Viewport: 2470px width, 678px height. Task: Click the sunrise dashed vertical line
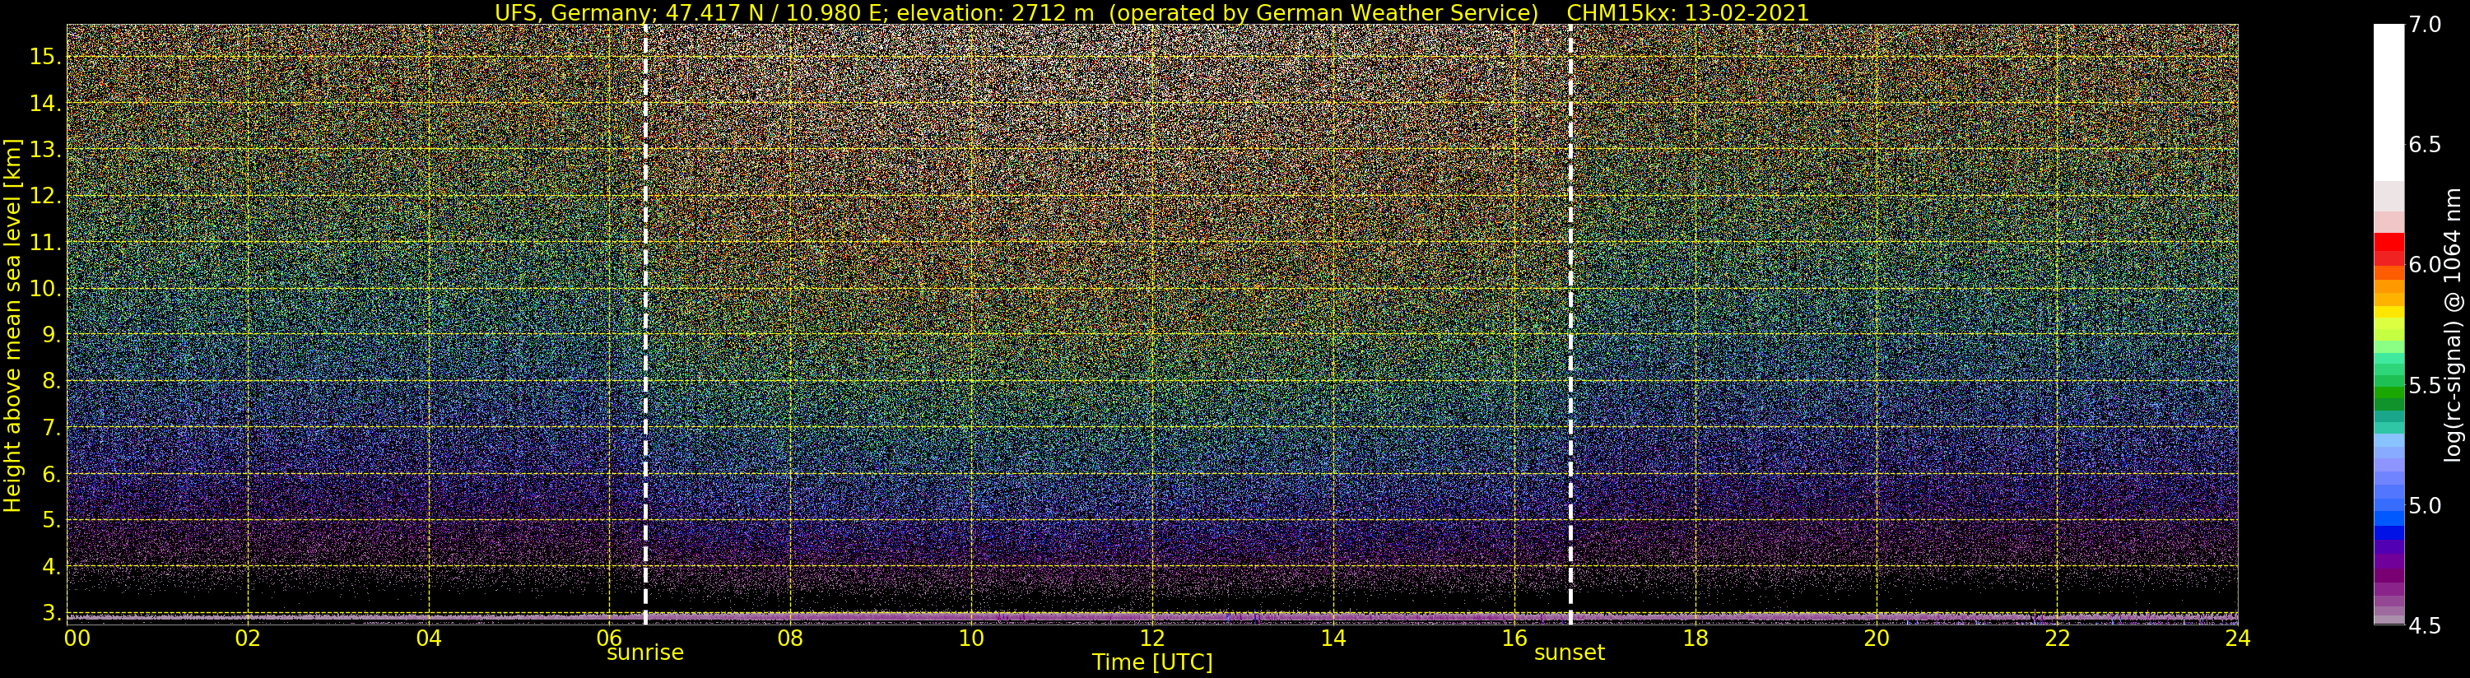click(x=645, y=324)
